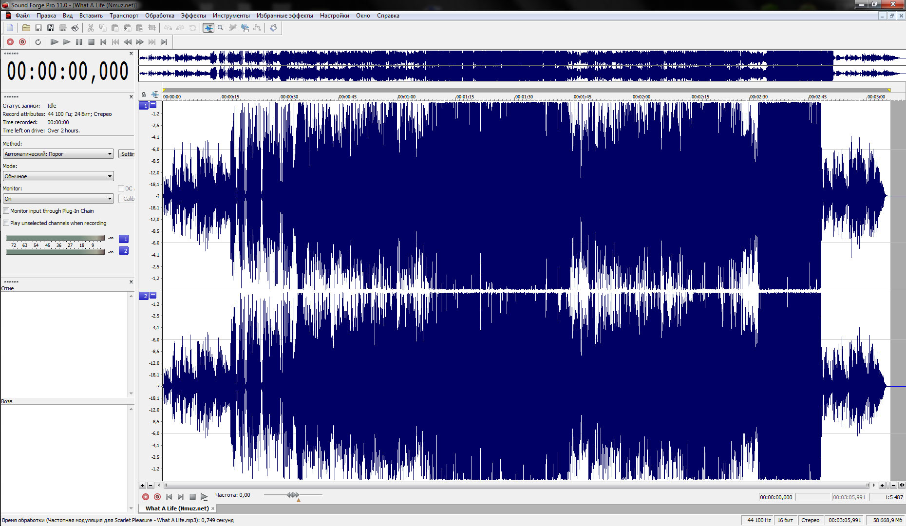This screenshot has width=906, height=526.
Task: Collapse channel 2 with its minus button
Action: pos(153,295)
